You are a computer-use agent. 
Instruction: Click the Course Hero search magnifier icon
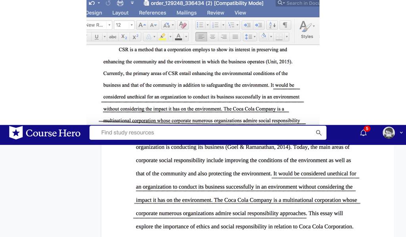click(x=319, y=133)
